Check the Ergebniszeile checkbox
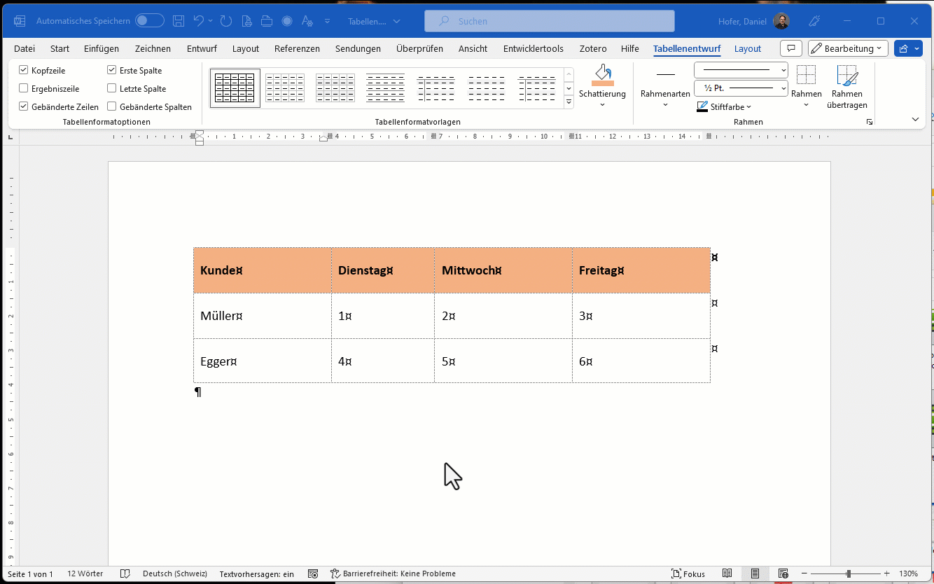Viewport: 934px width, 584px height. (24, 89)
